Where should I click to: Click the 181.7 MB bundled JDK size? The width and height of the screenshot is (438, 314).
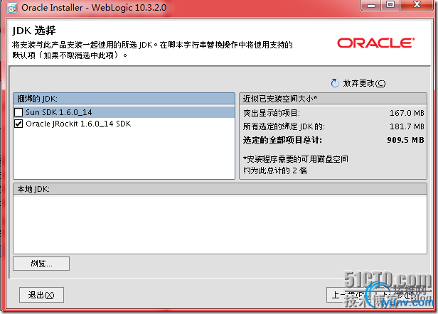click(x=407, y=126)
